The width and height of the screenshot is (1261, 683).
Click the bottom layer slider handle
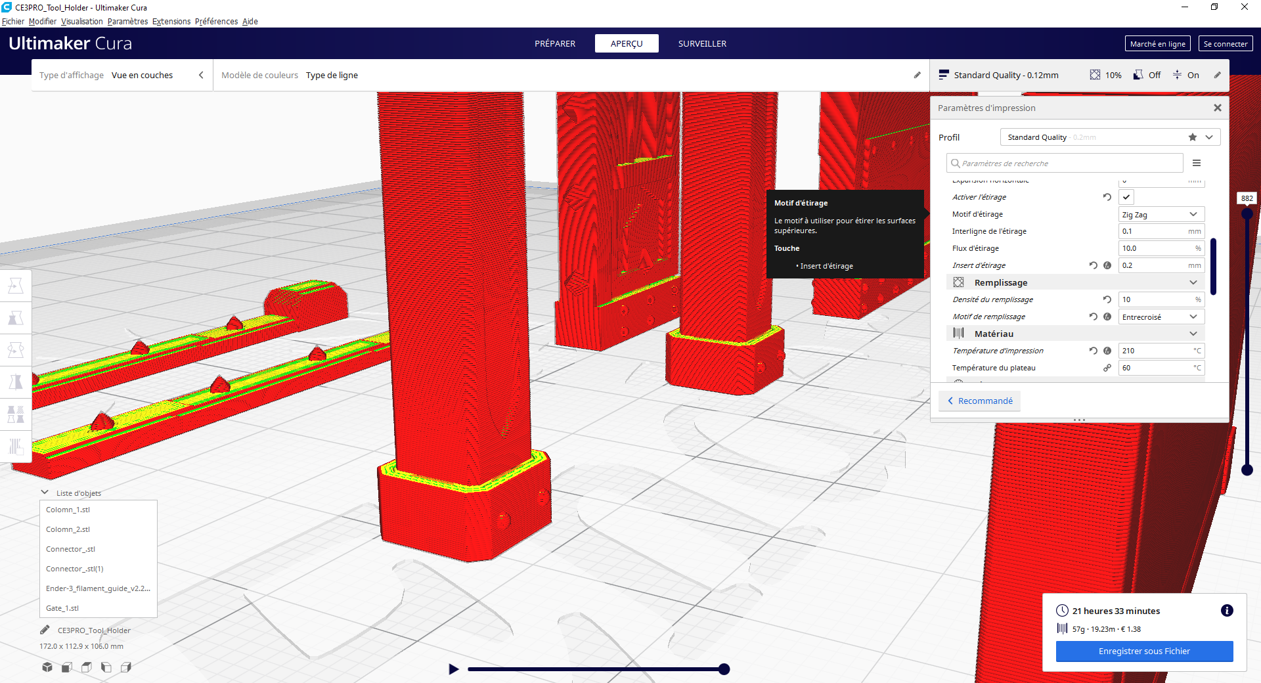(x=1247, y=470)
